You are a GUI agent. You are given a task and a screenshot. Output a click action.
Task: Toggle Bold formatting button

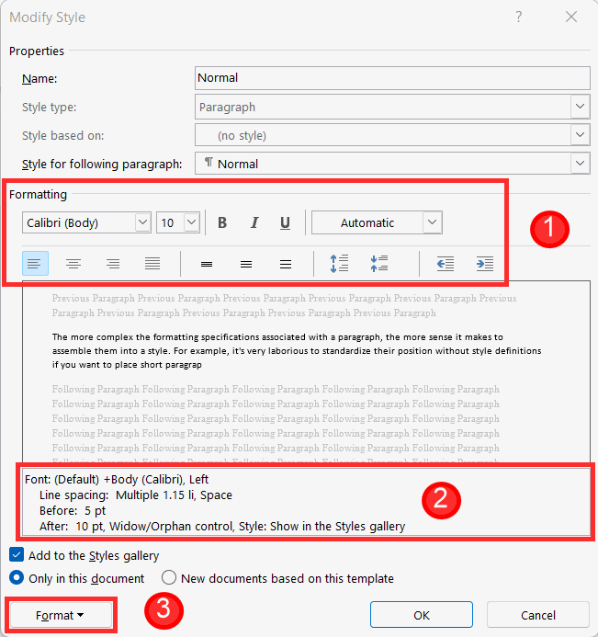222,222
